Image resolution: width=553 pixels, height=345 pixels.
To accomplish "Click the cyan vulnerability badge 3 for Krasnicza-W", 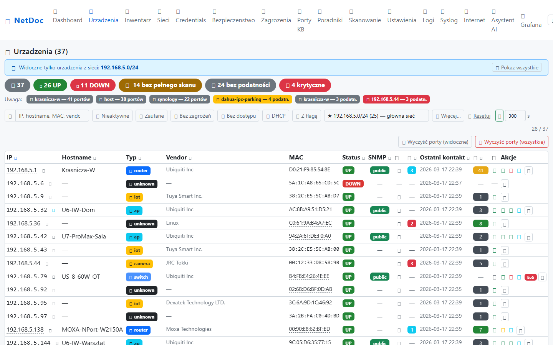I will click(x=412, y=171).
